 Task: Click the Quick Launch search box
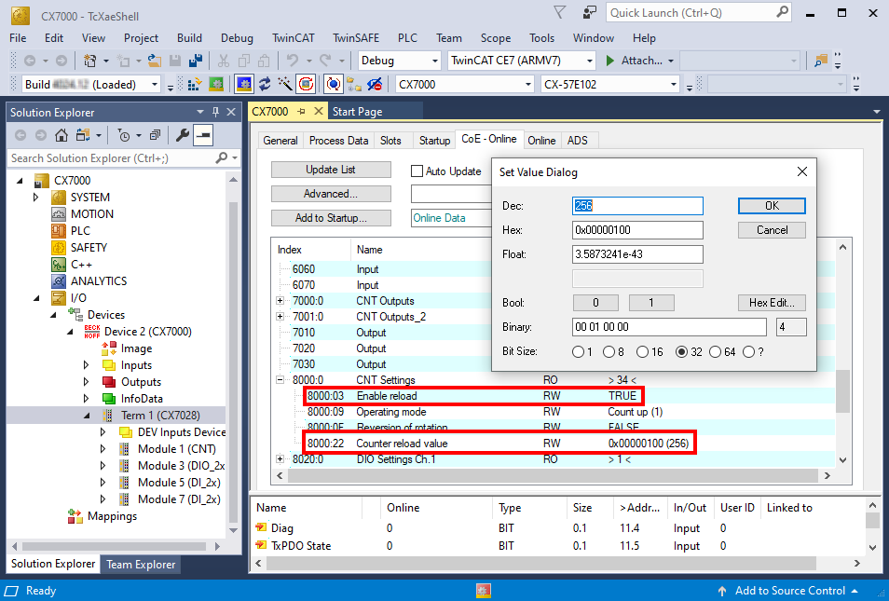[699, 12]
